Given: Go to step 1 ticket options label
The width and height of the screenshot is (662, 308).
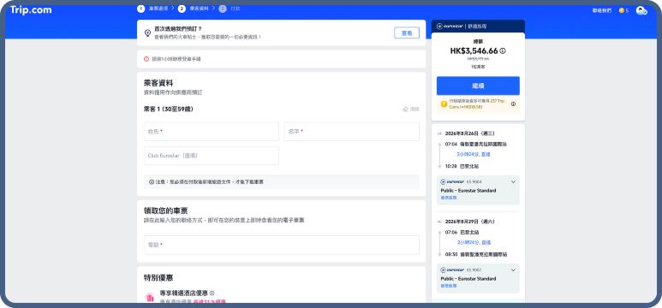Looking at the screenshot, I should tap(158, 9).
